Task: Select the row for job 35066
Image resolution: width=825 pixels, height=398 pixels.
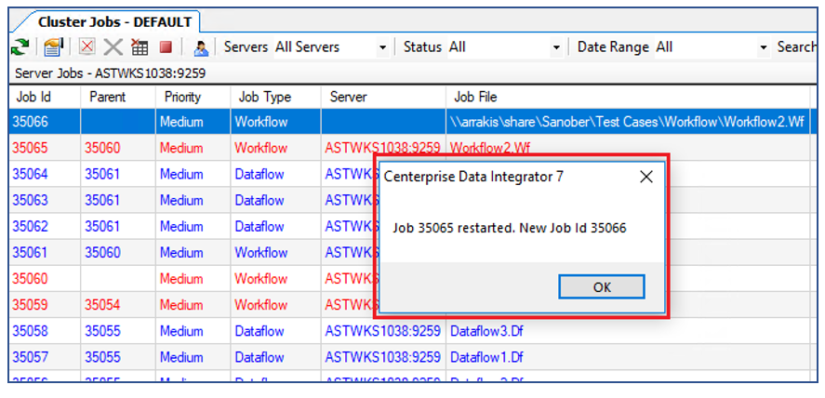Action: click(33, 122)
